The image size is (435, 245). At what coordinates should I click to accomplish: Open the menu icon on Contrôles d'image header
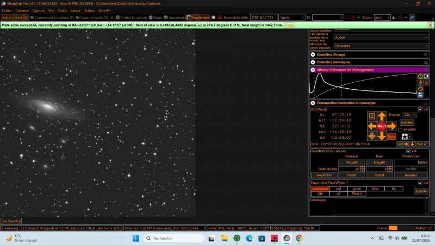426,55
